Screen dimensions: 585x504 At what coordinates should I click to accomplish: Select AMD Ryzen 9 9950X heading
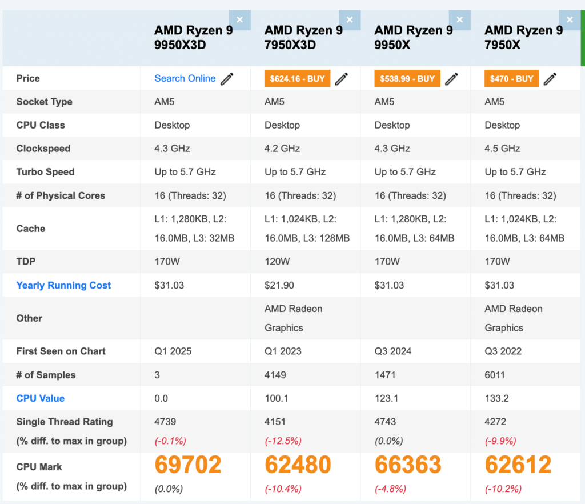coord(414,37)
